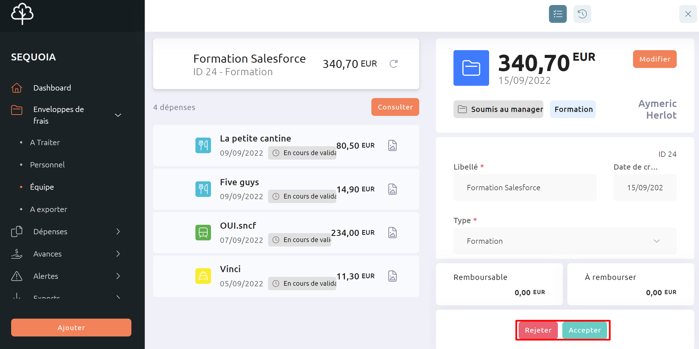Viewport: 699px width, 349px height.
Task: Click the Consulter button
Action: (395, 107)
